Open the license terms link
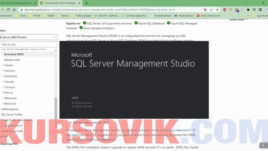The width and height of the screenshot is (268, 151). tap(150, 130)
